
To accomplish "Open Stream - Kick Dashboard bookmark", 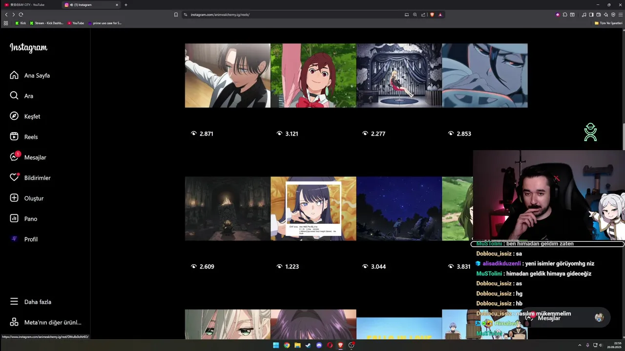I will pyautogui.click(x=47, y=23).
